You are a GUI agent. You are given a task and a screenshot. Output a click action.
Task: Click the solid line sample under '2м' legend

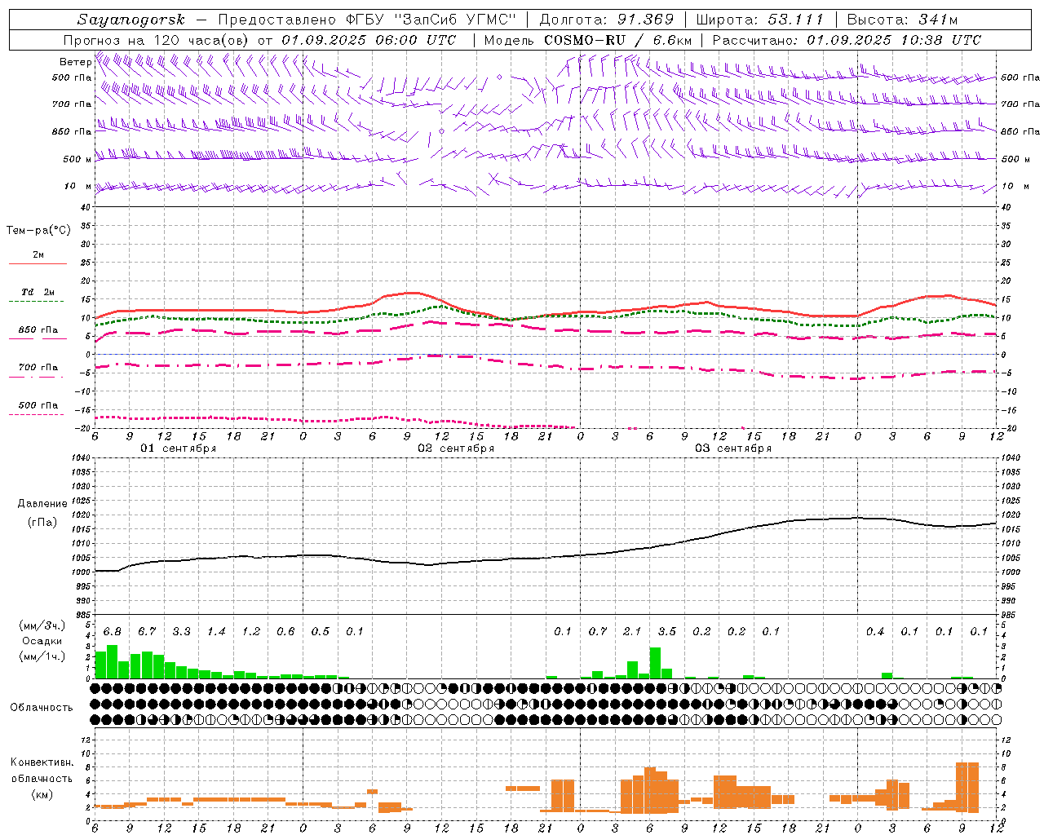pyautogui.click(x=38, y=263)
